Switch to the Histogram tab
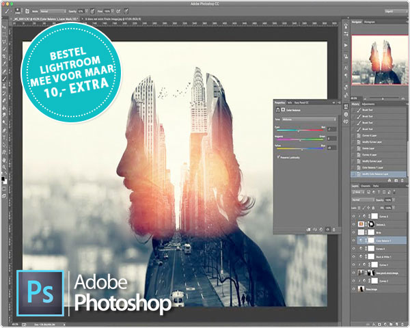Viewport: 410px width, 328px height. [x=369, y=23]
